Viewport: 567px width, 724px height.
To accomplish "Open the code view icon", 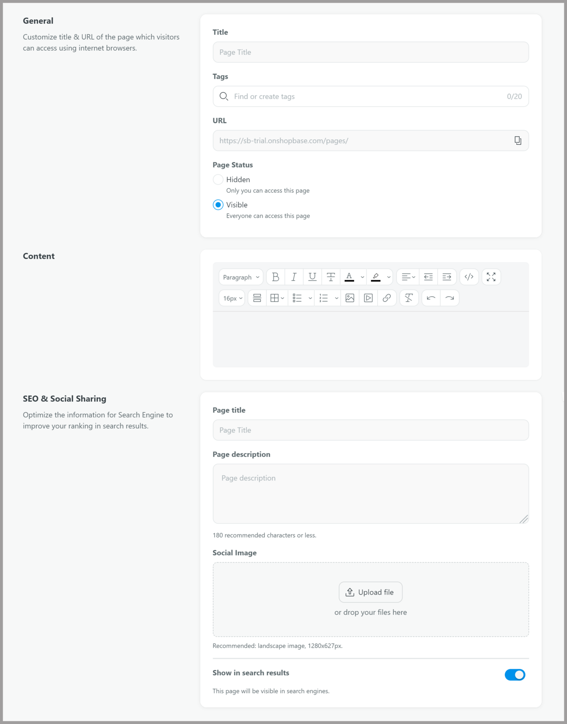I will (x=469, y=277).
